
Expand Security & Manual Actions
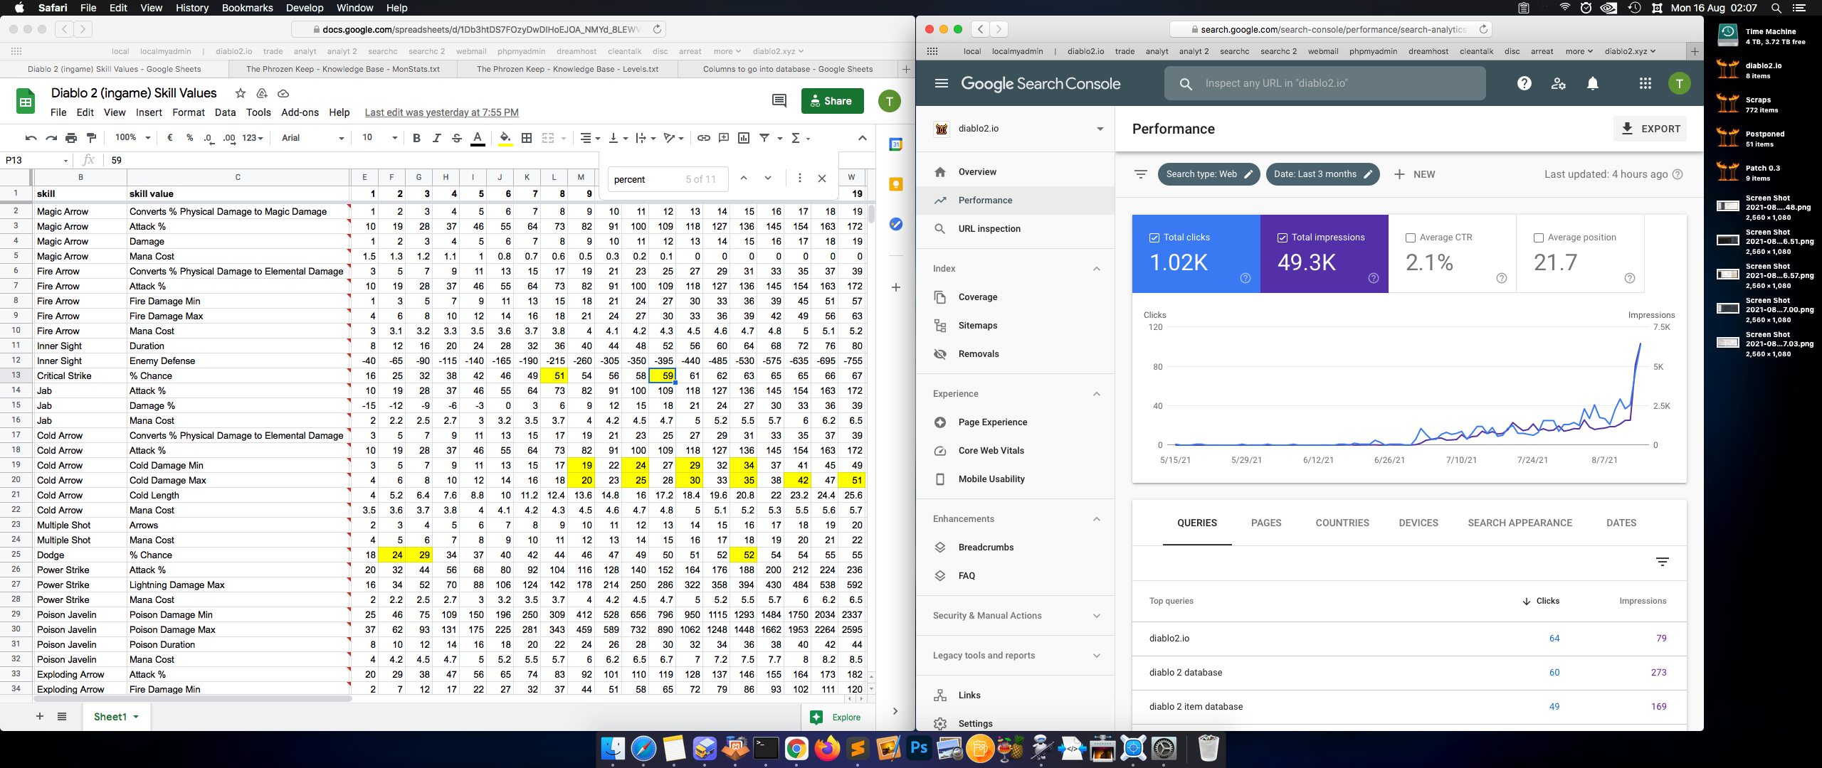1097,616
